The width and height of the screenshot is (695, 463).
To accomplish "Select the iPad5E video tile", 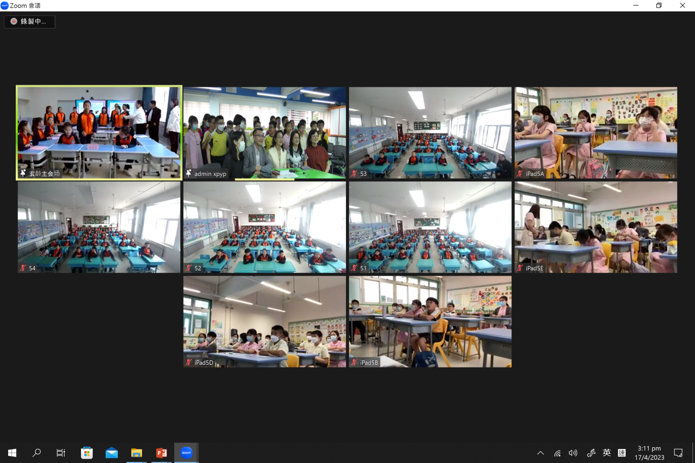I will 596,227.
